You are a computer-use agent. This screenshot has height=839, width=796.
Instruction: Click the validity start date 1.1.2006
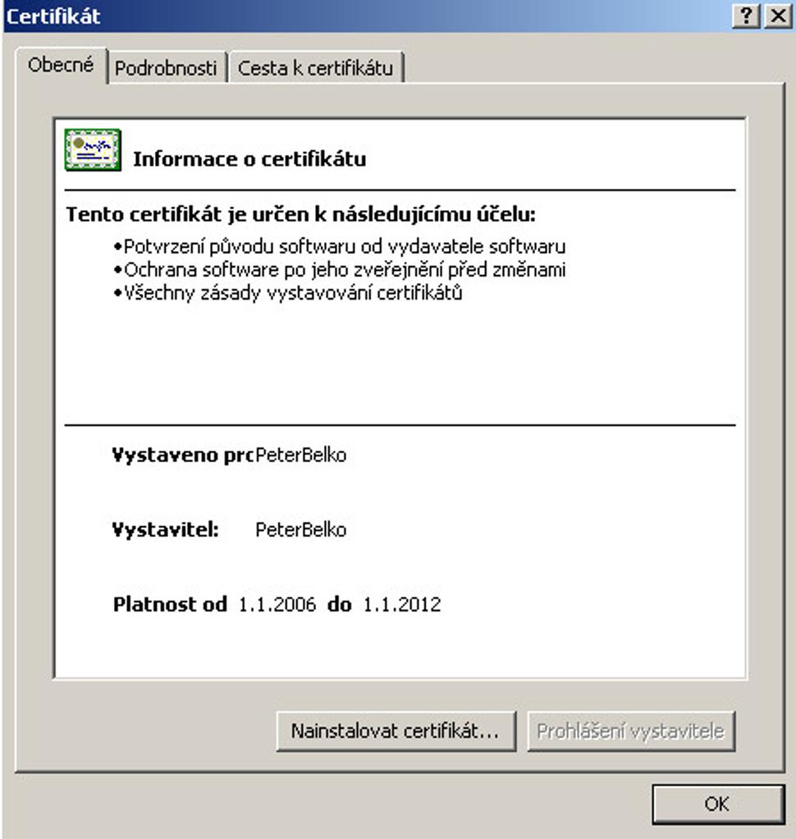[277, 605]
